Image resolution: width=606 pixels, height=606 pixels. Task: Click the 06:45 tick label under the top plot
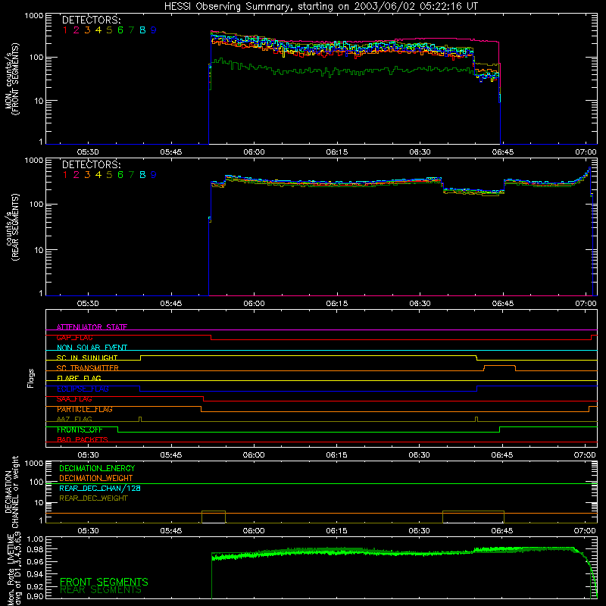pyautogui.click(x=503, y=152)
